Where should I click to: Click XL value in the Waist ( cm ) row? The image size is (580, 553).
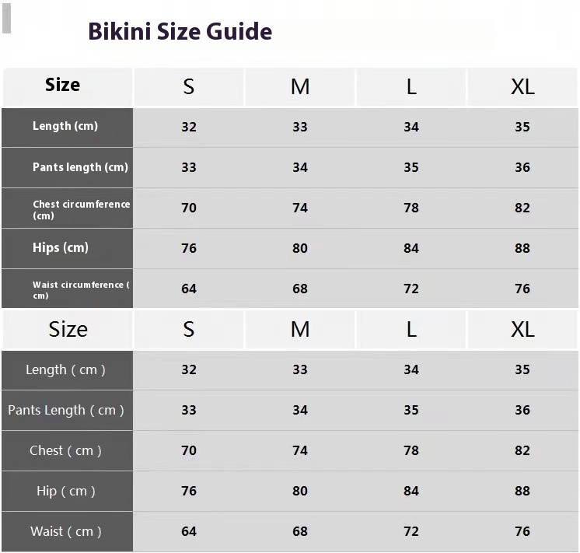pyautogui.click(x=522, y=531)
